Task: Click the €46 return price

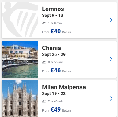Action: (x=55, y=70)
